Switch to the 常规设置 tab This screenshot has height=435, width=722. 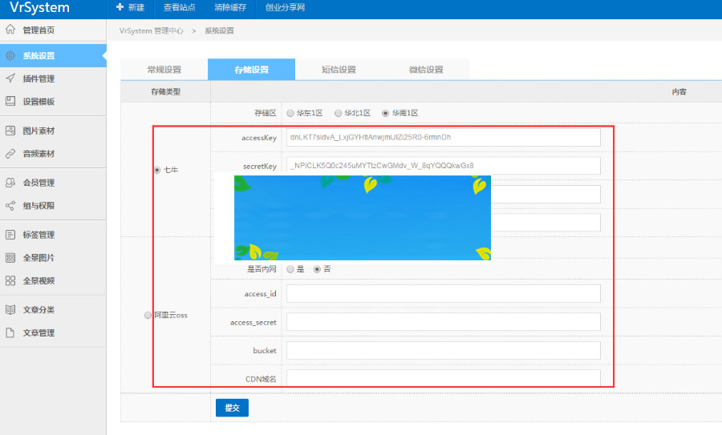click(x=164, y=70)
